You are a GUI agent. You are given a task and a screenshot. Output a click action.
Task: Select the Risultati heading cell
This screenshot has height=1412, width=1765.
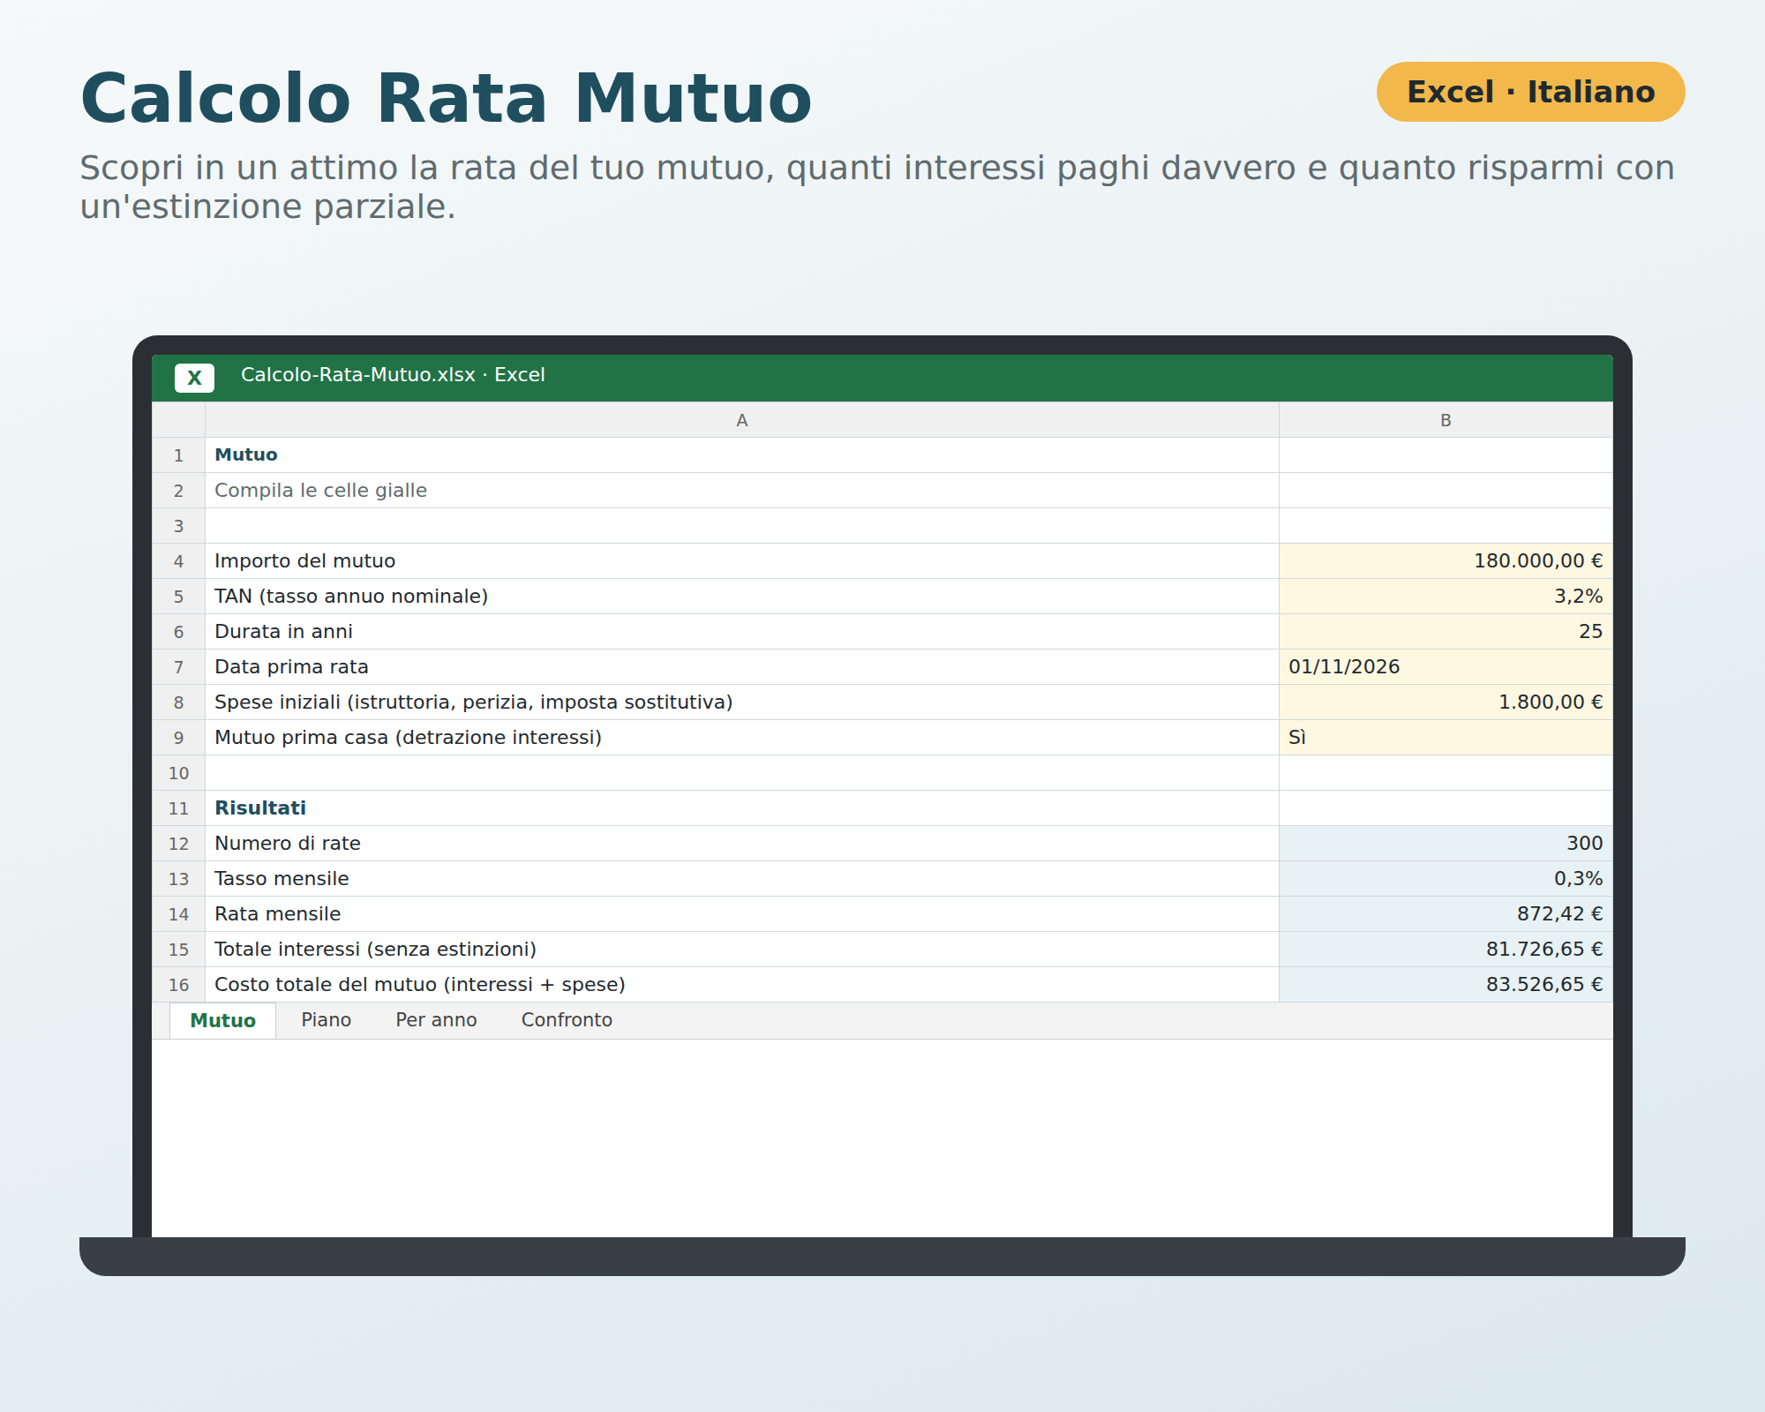(742, 808)
